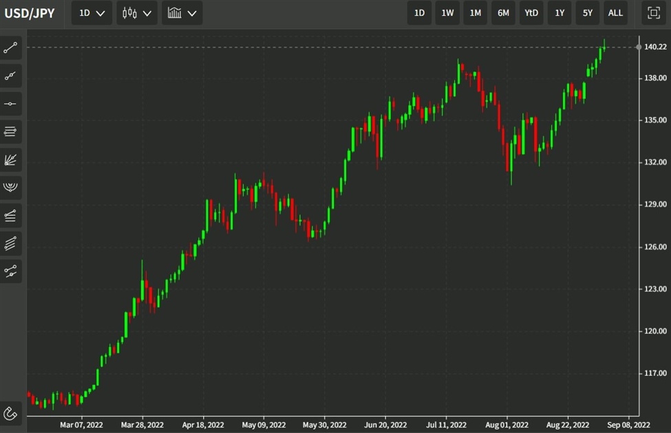Select the Gann fan drawing tool

(10, 159)
